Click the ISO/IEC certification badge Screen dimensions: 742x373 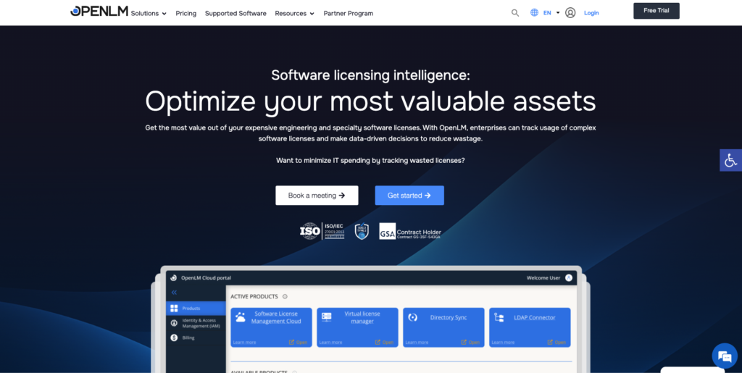click(322, 232)
